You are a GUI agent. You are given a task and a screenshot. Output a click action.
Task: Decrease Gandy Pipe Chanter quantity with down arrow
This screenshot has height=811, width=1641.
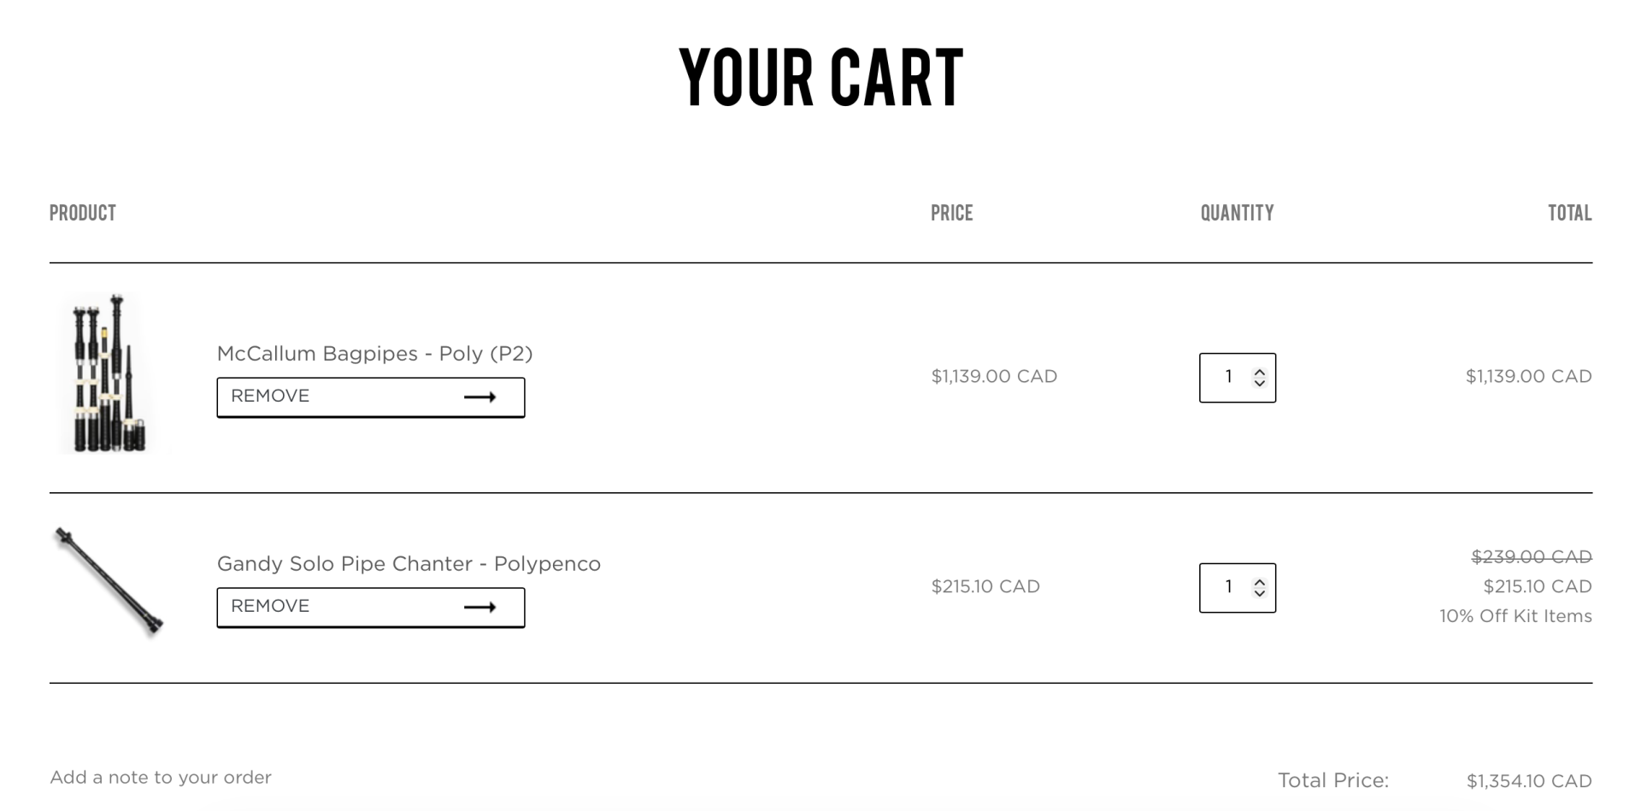click(1259, 593)
